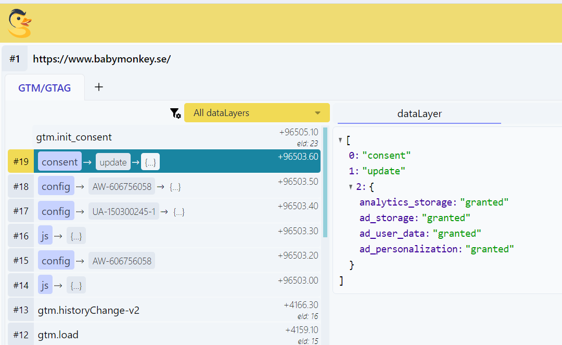
Task: Click the update chip in row #19
Action: pyautogui.click(x=113, y=162)
